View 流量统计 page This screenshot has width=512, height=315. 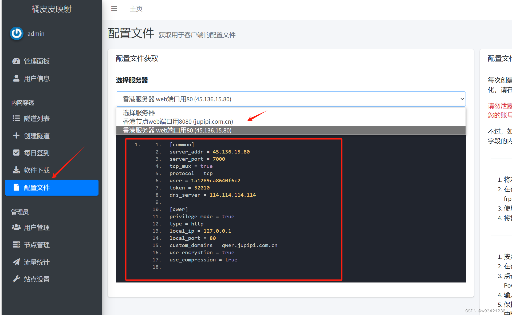click(x=52, y=262)
